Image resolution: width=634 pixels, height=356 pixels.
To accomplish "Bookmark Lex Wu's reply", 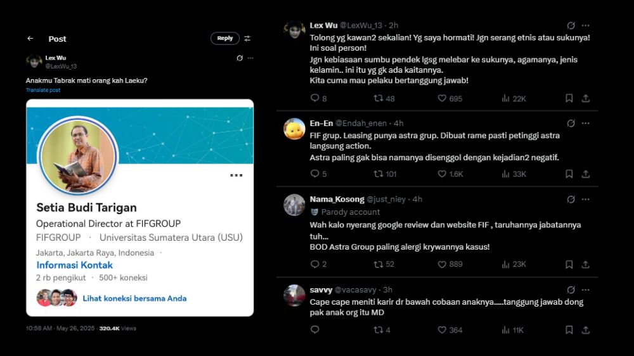I will (569, 98).
